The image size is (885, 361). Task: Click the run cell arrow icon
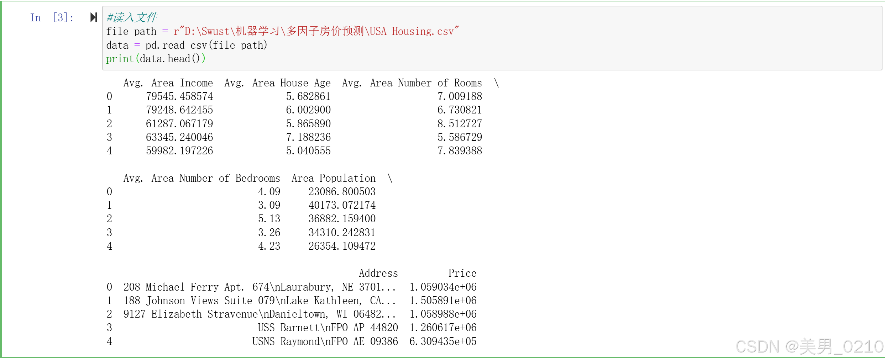click(94, 17)
